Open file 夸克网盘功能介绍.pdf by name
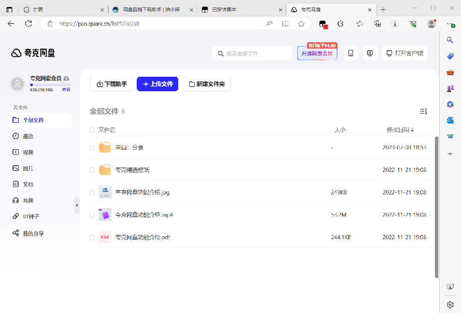The height and width of the screenshot is (313, 461). (x=143, y=237)
